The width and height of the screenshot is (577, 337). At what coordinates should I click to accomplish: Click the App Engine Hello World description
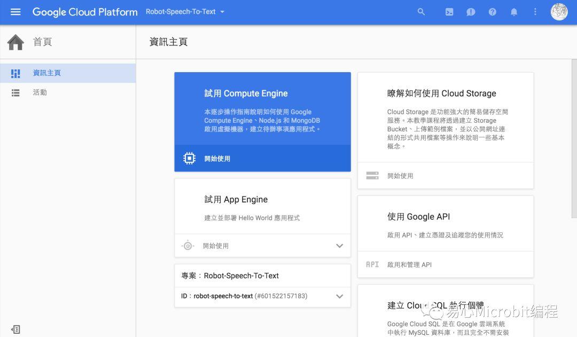[x=252, y=218]
